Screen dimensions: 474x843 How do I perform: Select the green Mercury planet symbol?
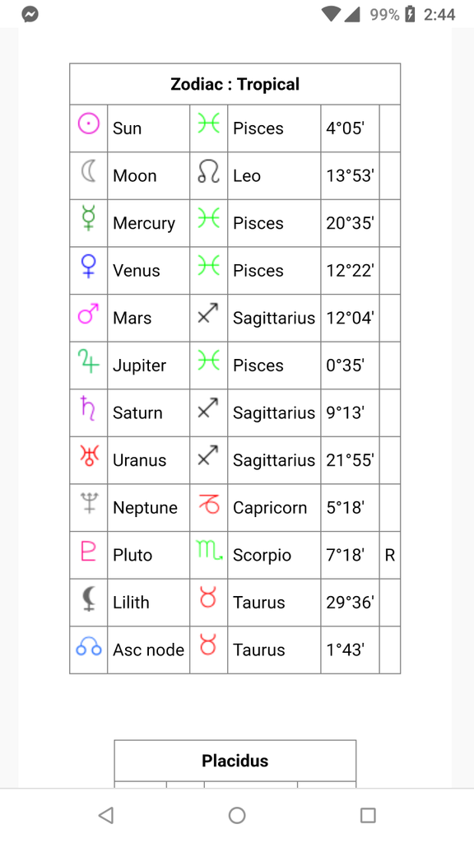[89, 219]
